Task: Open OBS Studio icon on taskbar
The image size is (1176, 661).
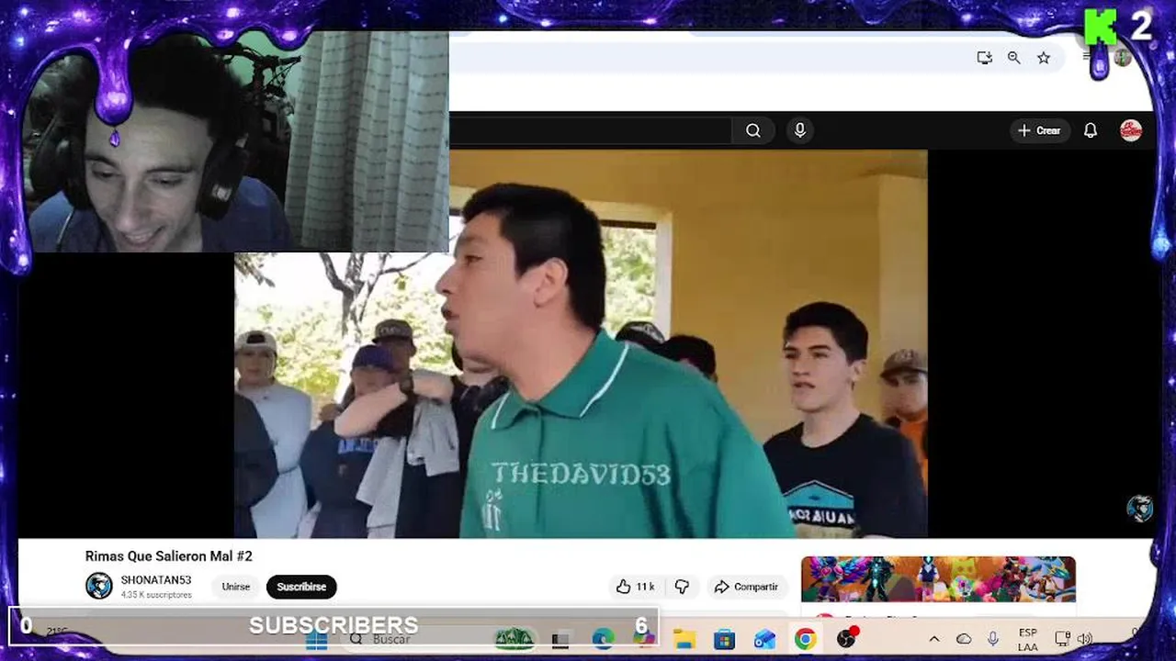Action: [846, 639]
